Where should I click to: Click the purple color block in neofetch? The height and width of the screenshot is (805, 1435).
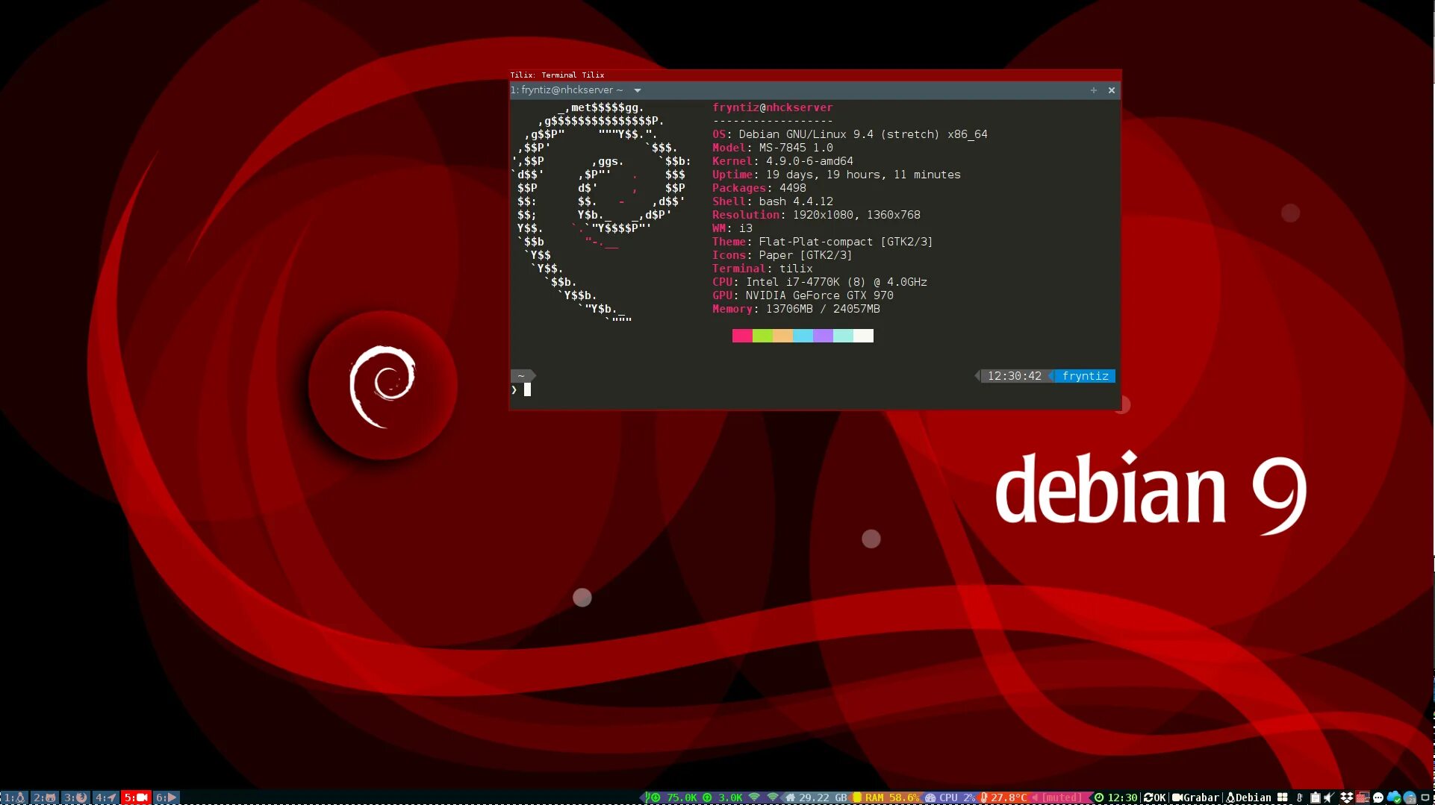click(823, 336)
